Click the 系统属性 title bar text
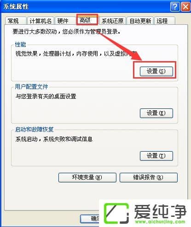Viewport: 191px width, 227px height. 16,7
